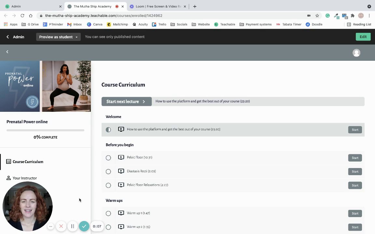Start the Pelvic Floor Relaxations lecture

tap(355, 185)
